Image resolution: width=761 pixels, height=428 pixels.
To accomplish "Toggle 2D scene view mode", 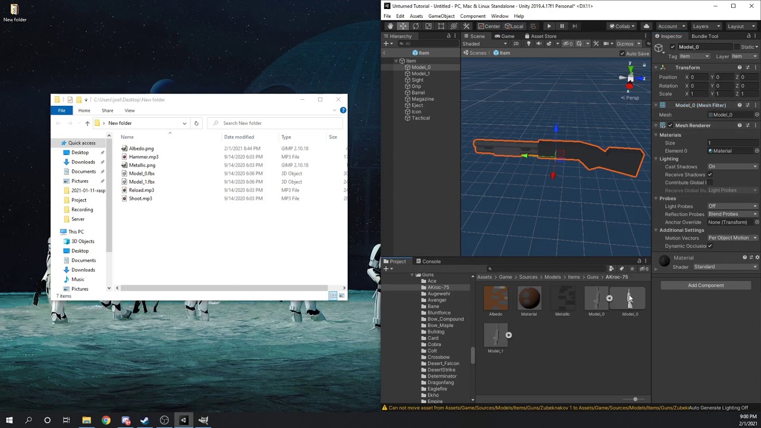I will pyautogui.click(x=516, y=44).
